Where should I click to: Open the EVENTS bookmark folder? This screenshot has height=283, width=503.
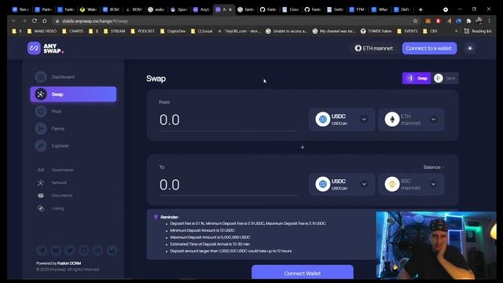(407, 31)
